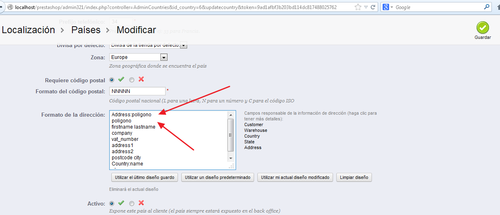Click the 'address1' line in textarea
This screenshot has width=500, height=215.
tap(122, 145)
